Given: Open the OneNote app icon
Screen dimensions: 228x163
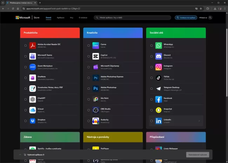Looking at the screenshot, I should (33, 78).
